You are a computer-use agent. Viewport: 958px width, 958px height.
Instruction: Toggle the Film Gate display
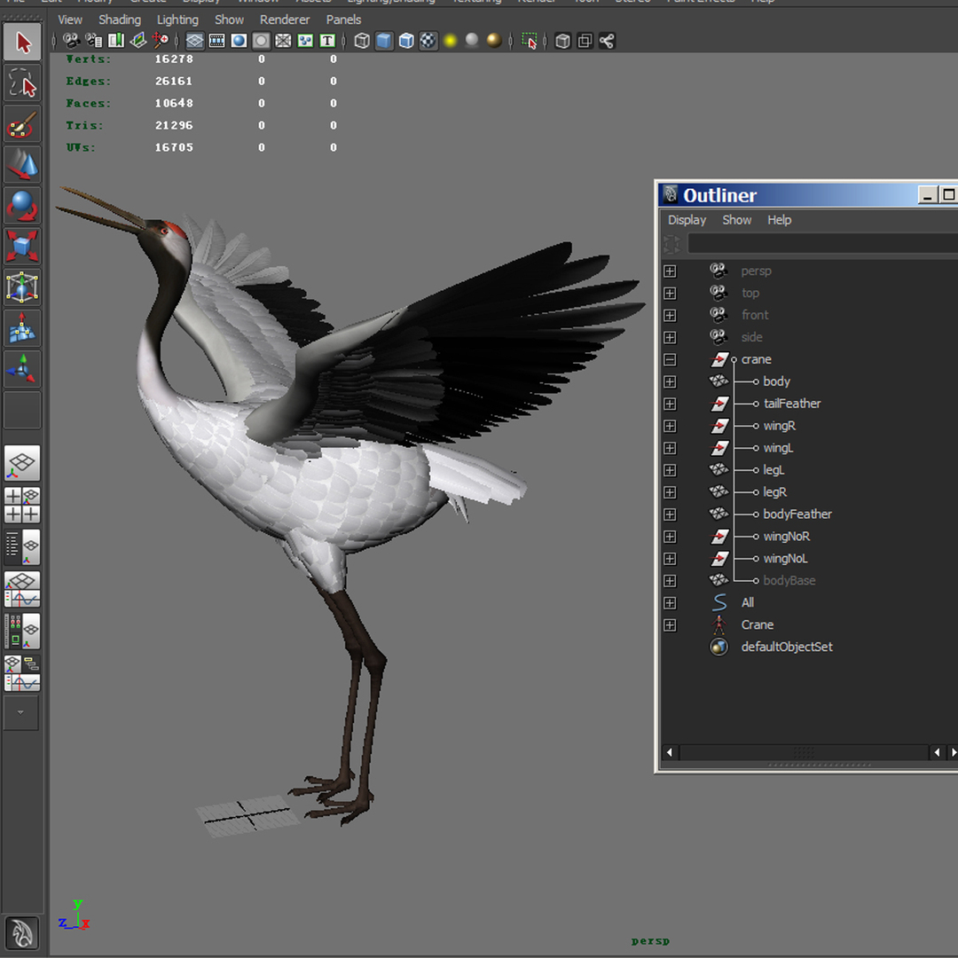217,41
